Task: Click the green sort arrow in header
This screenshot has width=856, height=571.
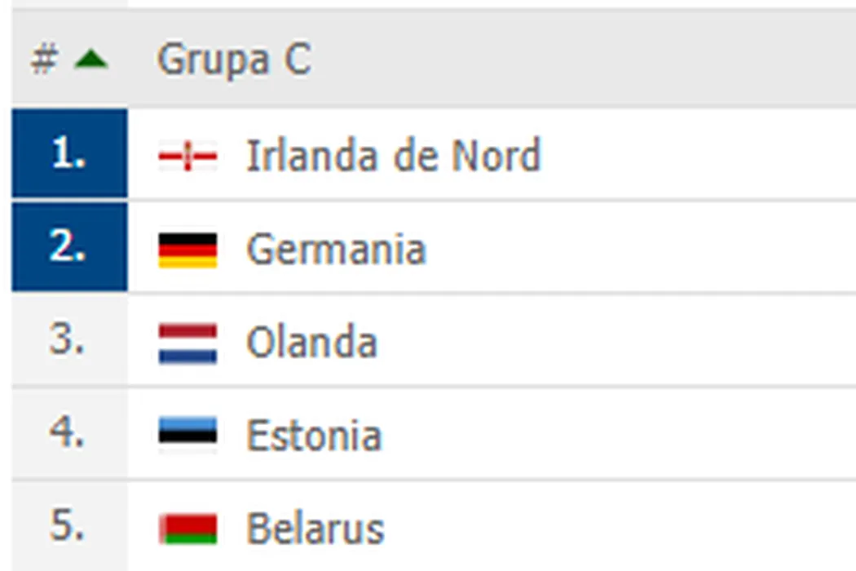Action: [x=91, y=60]
